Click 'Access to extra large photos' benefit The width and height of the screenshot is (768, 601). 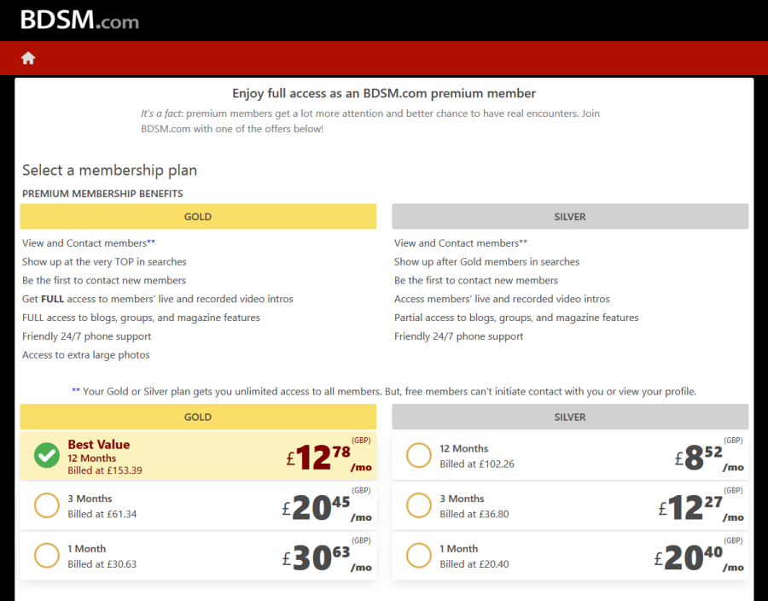pos(85,354)
